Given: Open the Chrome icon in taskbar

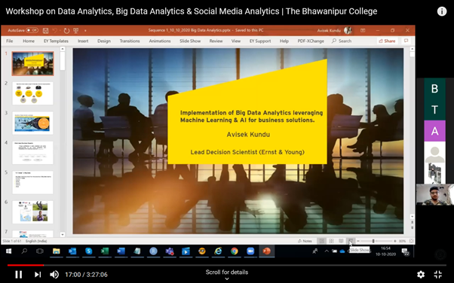Looking at the screenshot, I should click(235, 251).
